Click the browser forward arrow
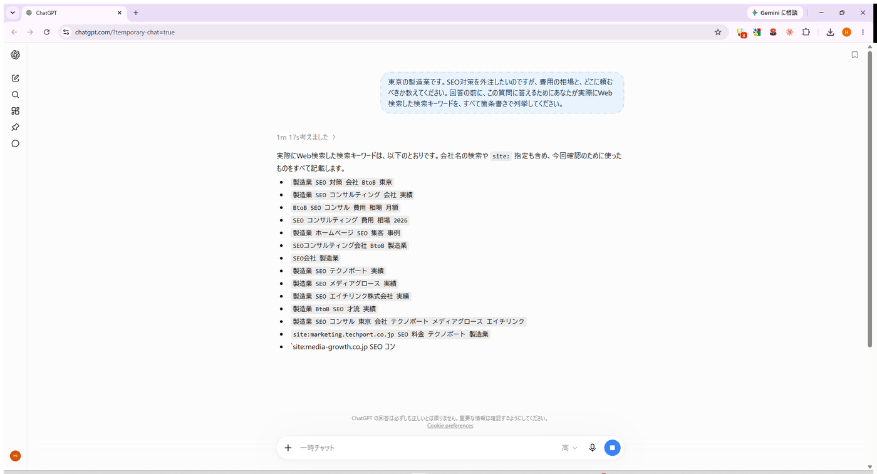The width and height of the screenshot is (877, 474). point(30,32)
